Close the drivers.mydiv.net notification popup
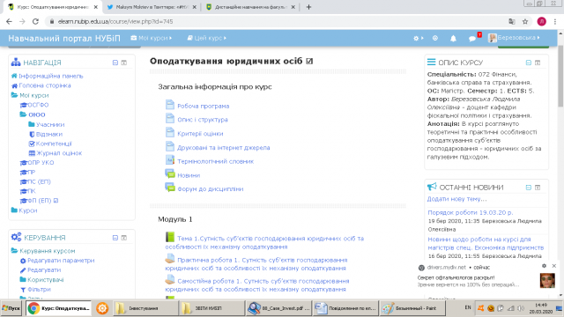564x317 pixels. [x=554, y=266]
